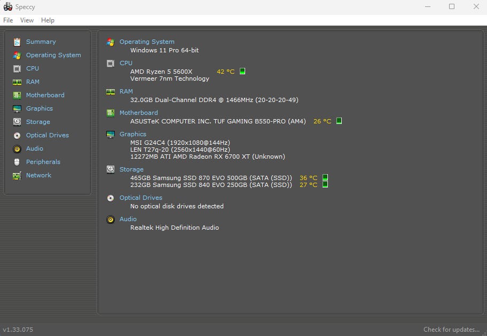Click the 465GB Samsung SSD 870 EVO line

[211, 178]
